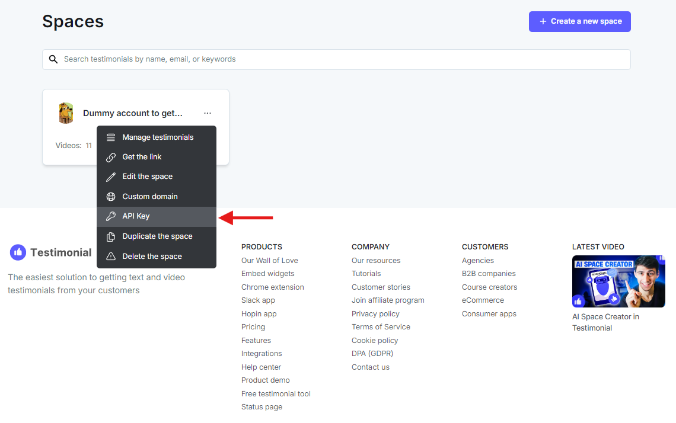Select API Key from the context menu
Viewport: 676px width, 423px height.
tap(157, 217)
